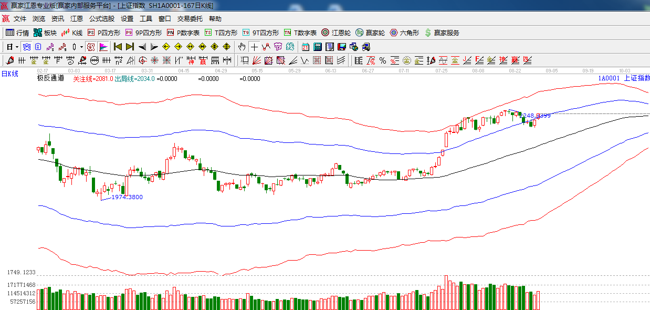Screen dimensions: 650x310
Task: Click the 行情 quotes button
Action: click(x=17, y=33)
